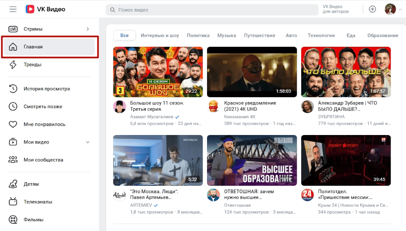
Task: Open История просмотра clock icon
Action: [13, 89]
